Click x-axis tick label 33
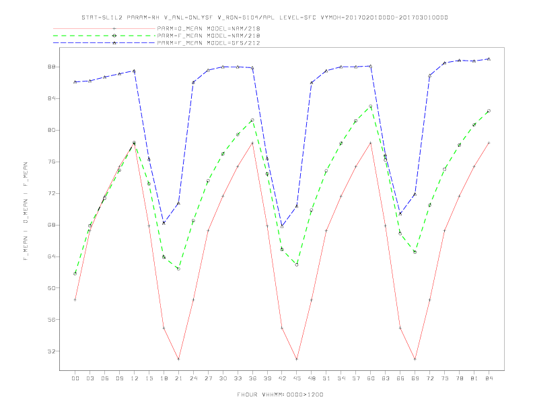 click(x=238, y=378)
